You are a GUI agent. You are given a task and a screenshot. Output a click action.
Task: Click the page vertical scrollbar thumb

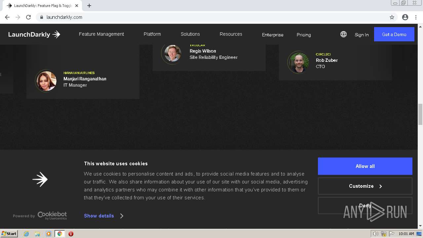pyautogui.click(x=420, y=114)
